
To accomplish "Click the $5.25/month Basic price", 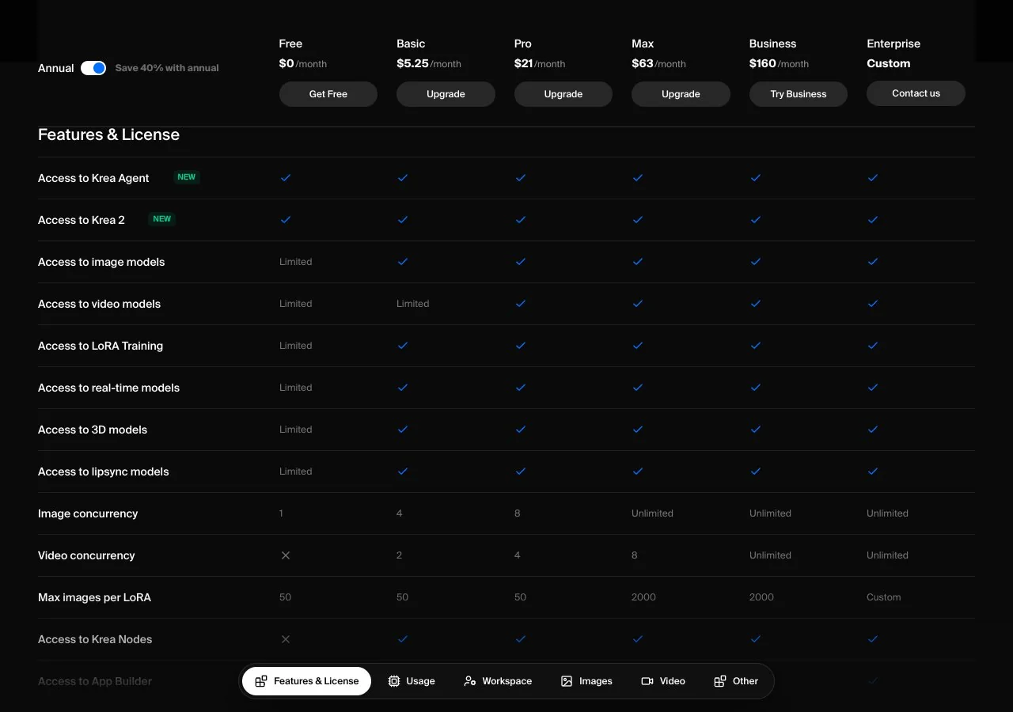I will click(x=429, y=63).
